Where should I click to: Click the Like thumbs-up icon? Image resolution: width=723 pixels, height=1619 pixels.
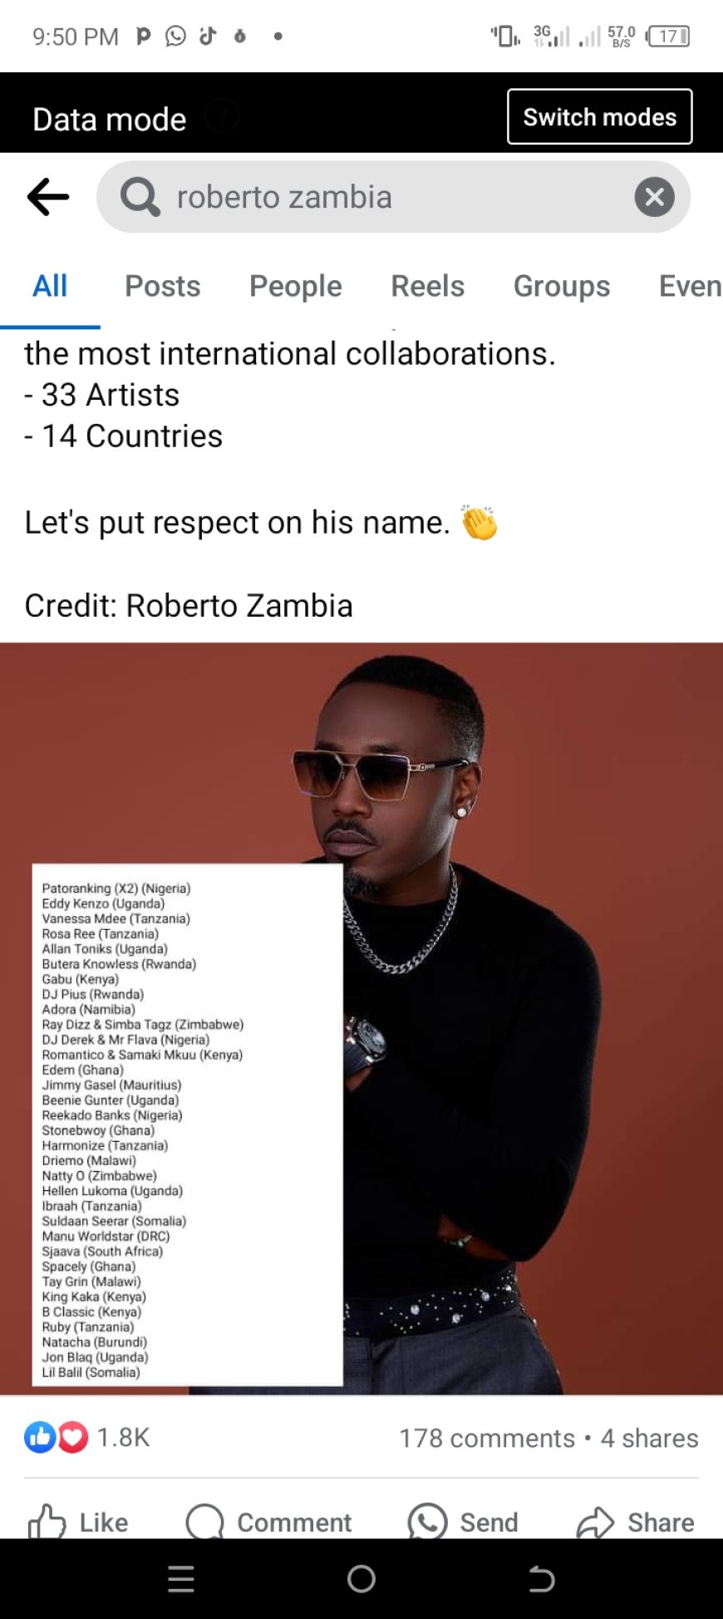(47, 1522)
